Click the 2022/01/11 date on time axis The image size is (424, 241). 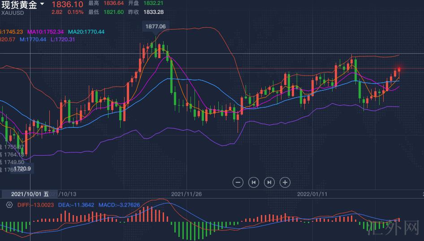click(x=312, y=194)
